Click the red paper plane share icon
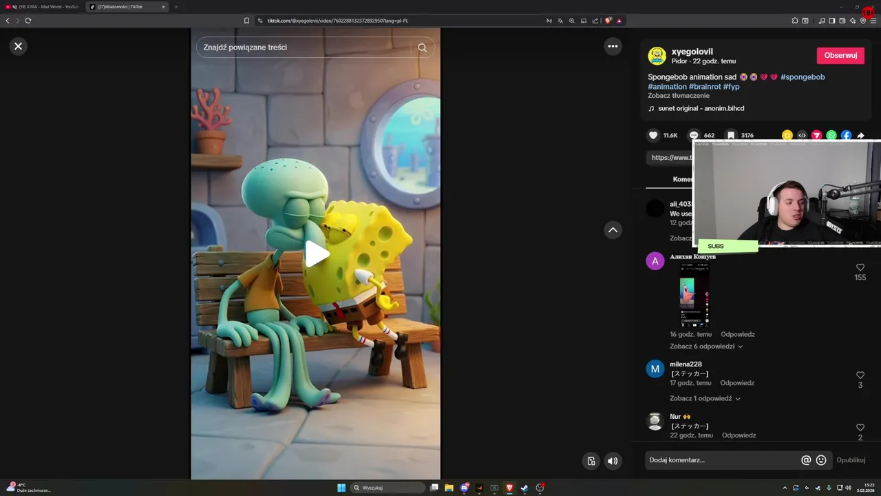The image size is (881, 496). [x=816, y=136]
